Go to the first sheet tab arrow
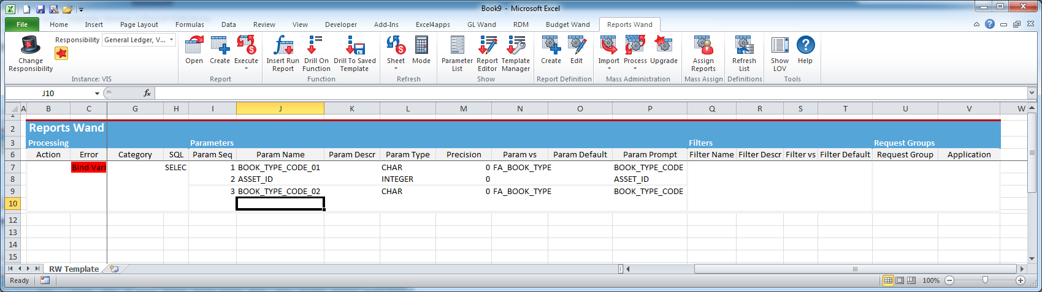Screen dimensions: 1042x292 (x=10, y=269)
